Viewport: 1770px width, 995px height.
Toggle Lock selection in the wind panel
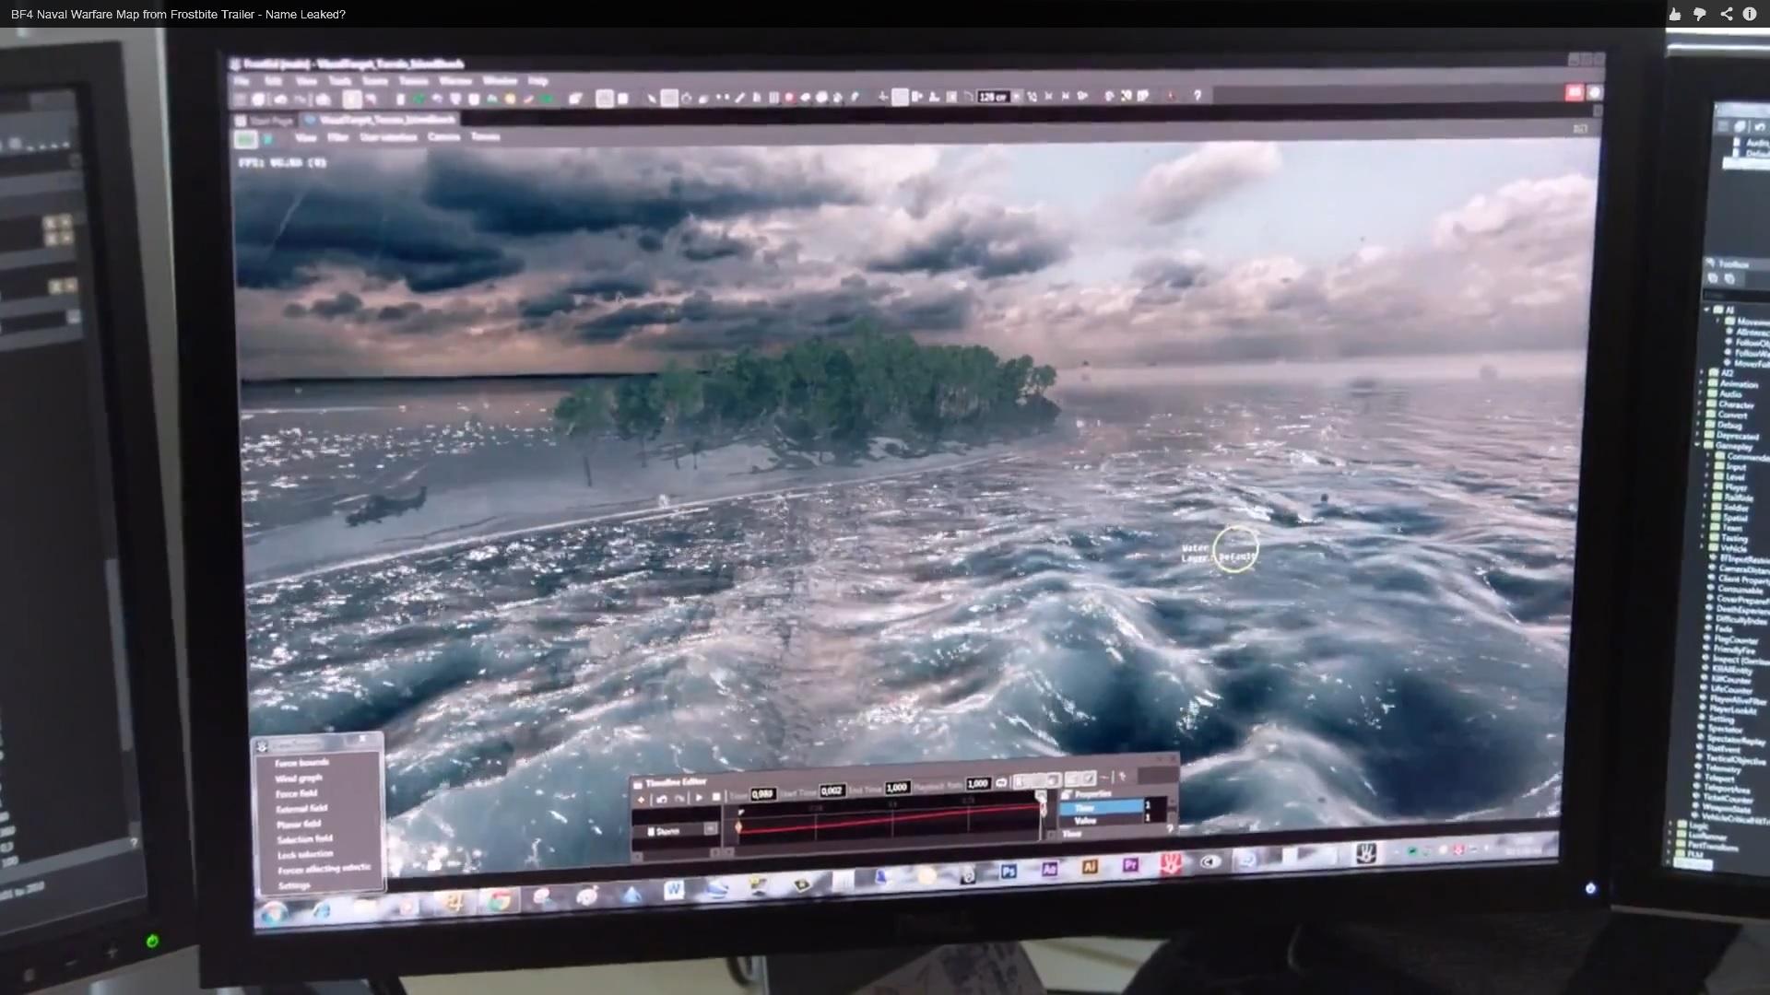[x=305, y=854]
